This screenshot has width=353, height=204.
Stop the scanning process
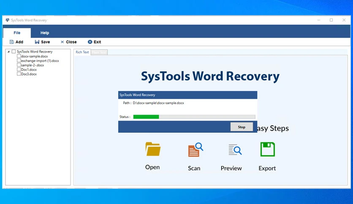click(x=242, y=127)
